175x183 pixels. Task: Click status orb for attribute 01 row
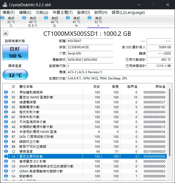click(6, 92)
